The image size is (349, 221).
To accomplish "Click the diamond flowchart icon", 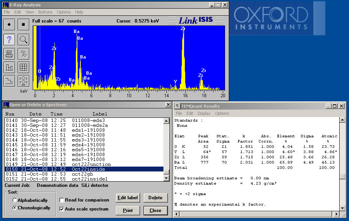I will click(23, 81).
